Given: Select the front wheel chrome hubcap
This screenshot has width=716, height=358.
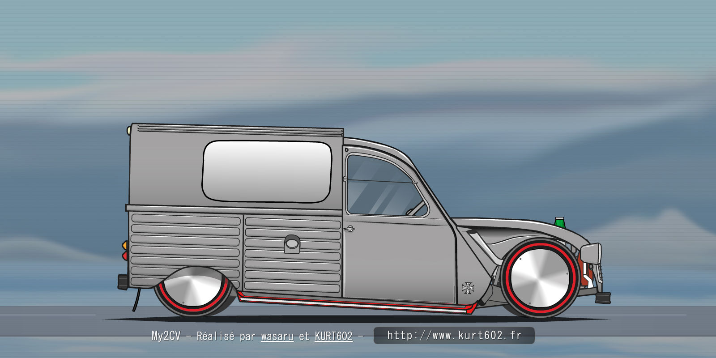Looking at the screenshot, I should 540,278.
